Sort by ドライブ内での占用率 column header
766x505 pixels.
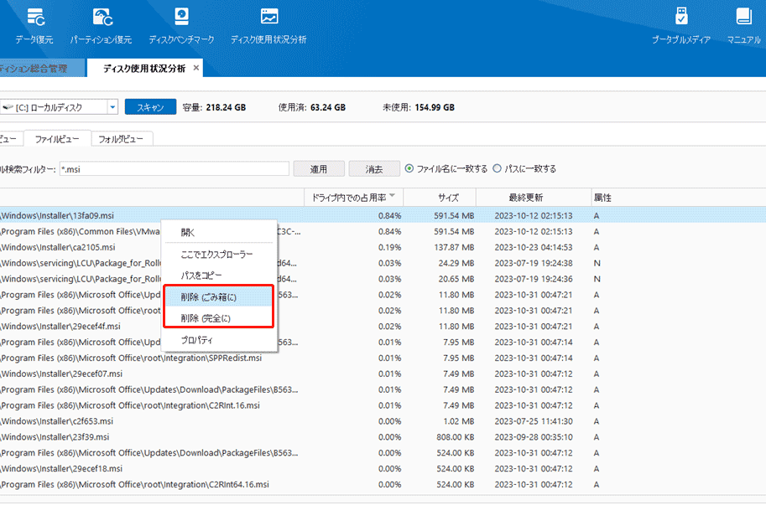tap(352, 198)
